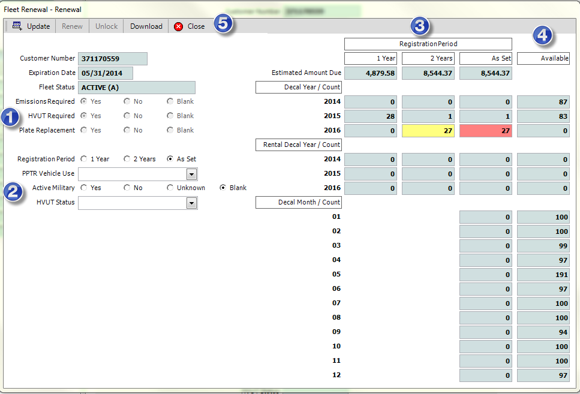Click the blue callout marker number 2
The width and height of the screenshot is (580, 394).
point(13,192)
